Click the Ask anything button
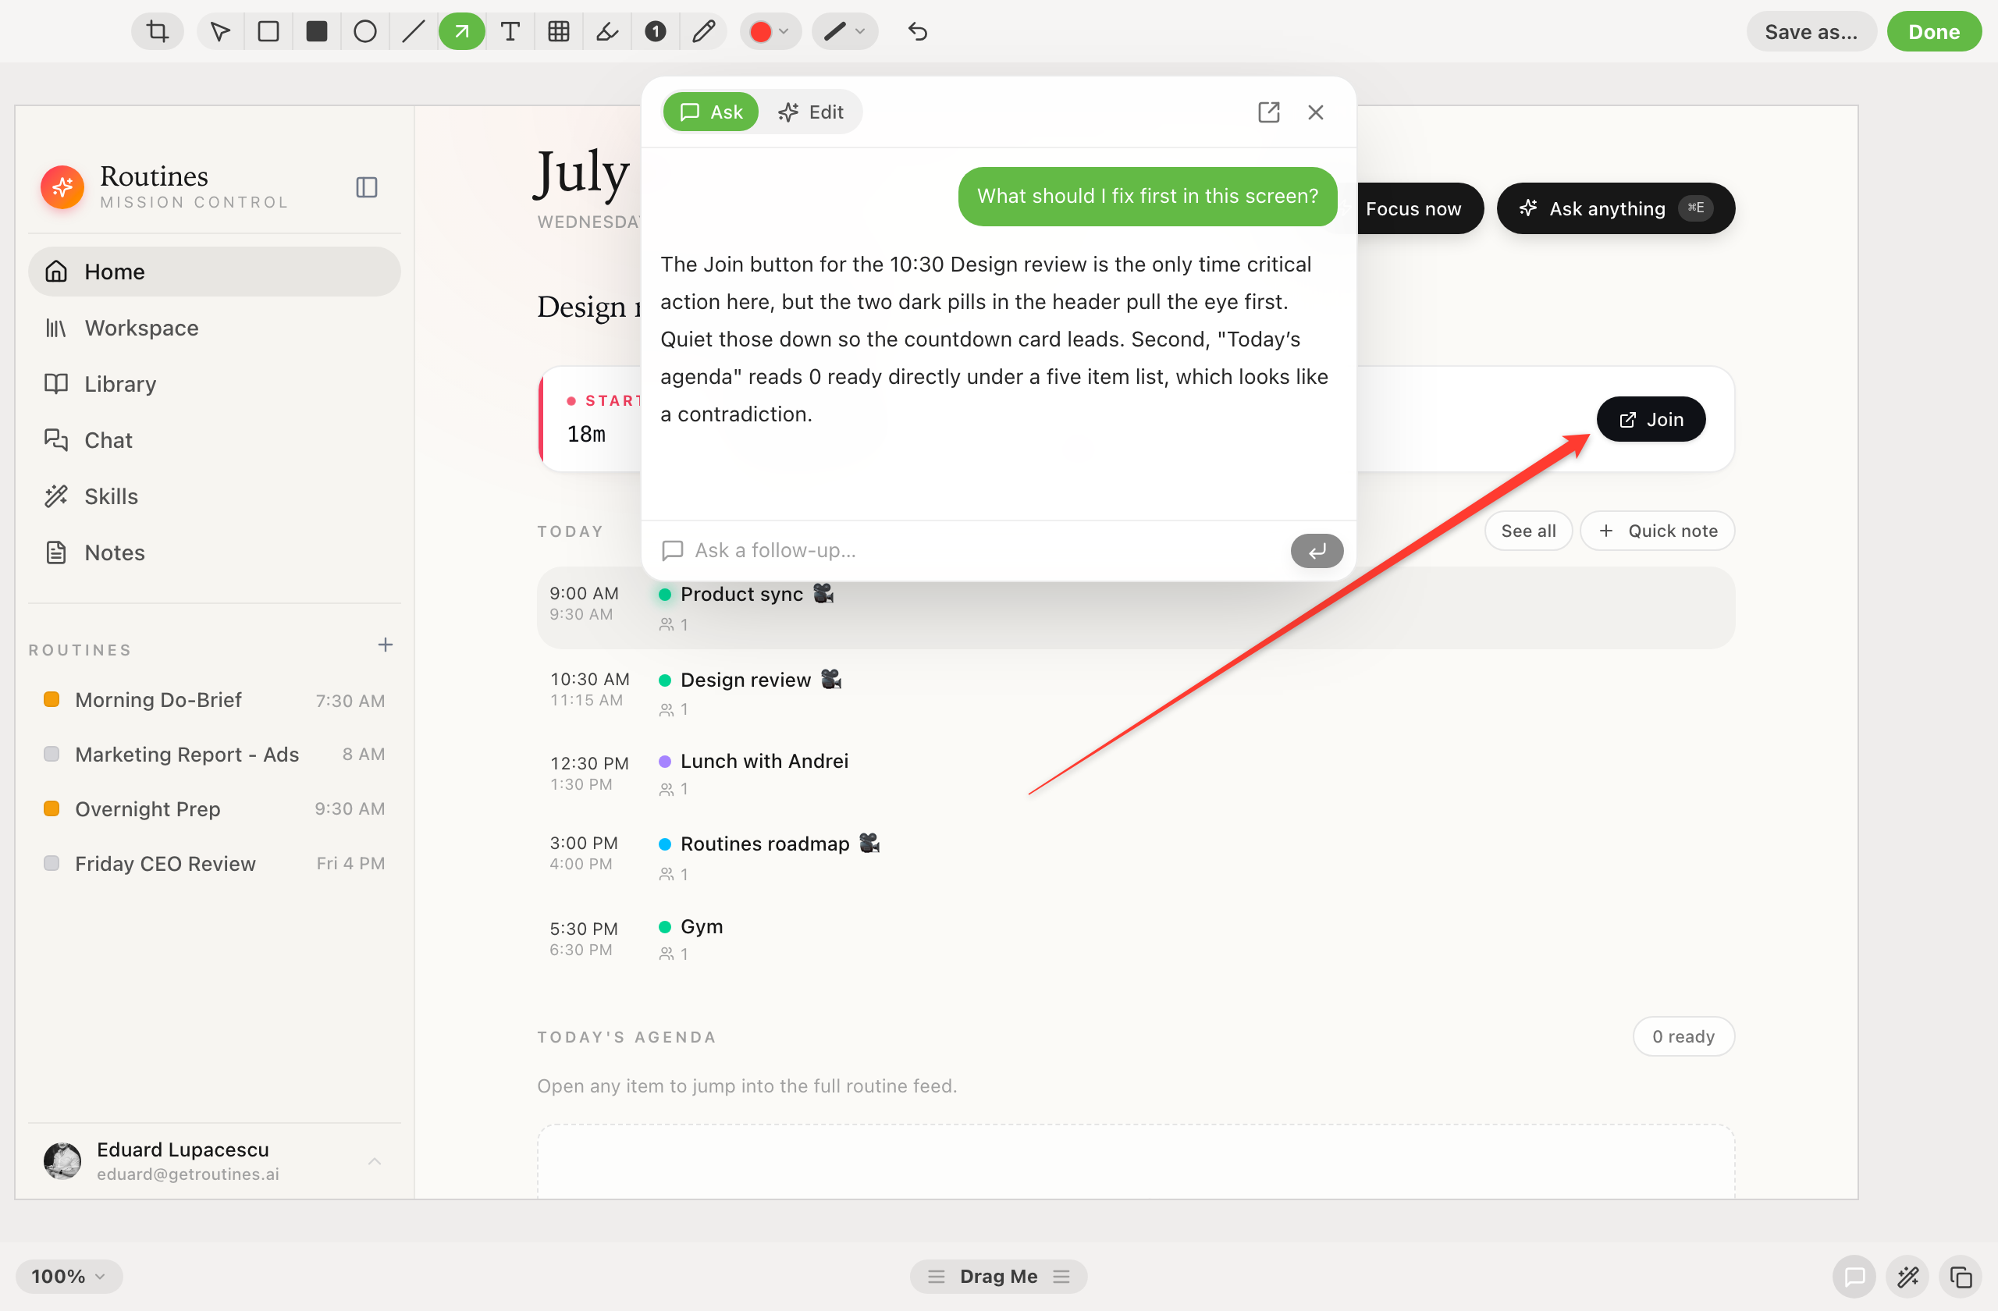 [1616, 209]
